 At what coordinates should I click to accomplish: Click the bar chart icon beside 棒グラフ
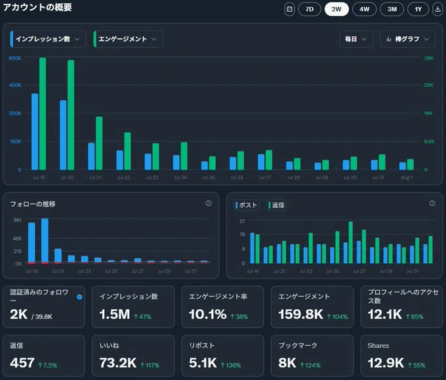(388, 39)
